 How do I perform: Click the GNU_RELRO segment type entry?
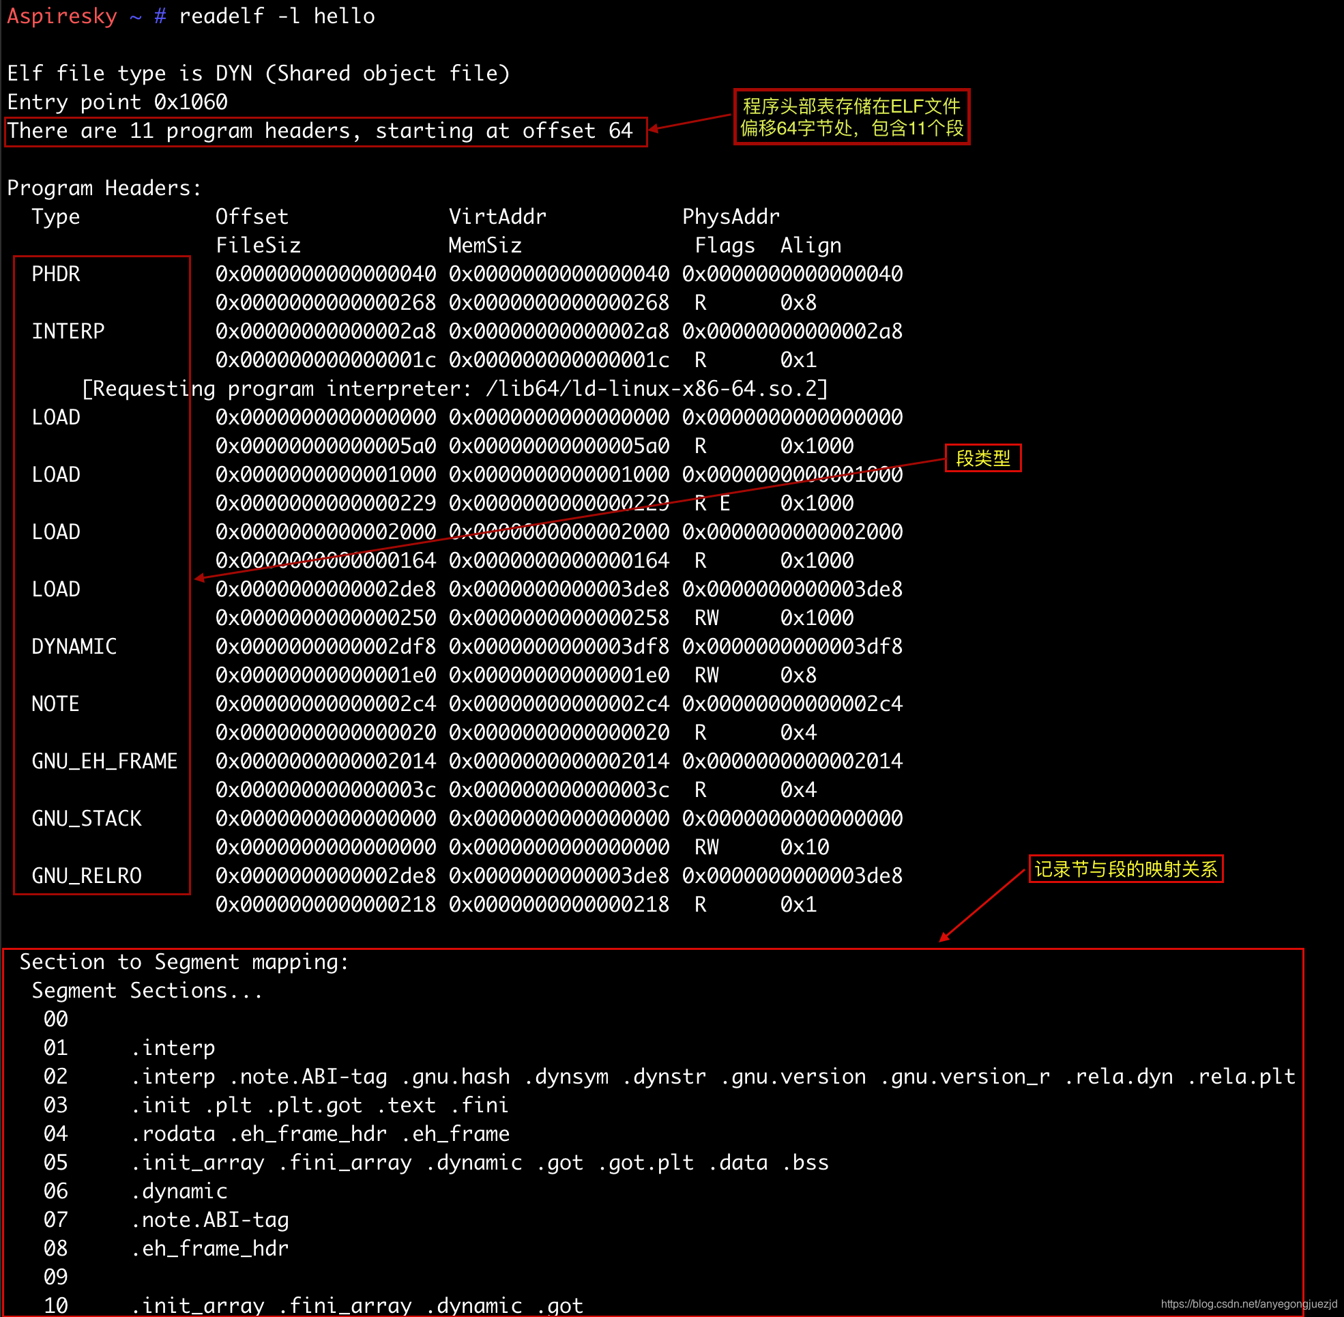[x=87, y=875]
